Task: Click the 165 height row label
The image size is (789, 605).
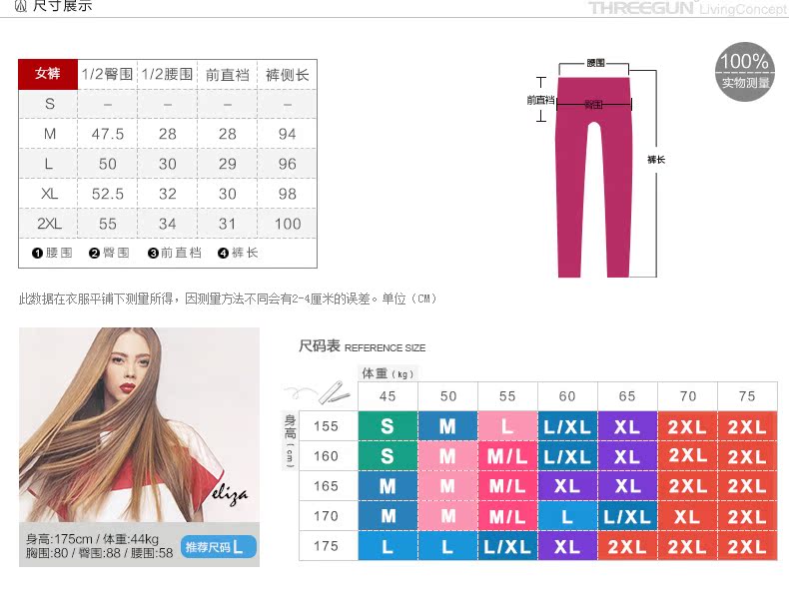Action: [326, 486]
